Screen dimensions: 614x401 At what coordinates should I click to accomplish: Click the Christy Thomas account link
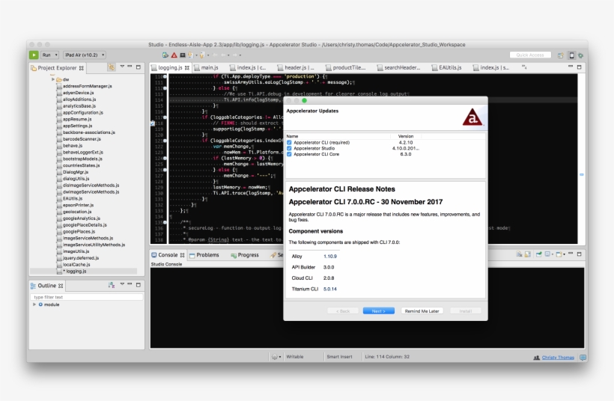coord(558,357)
